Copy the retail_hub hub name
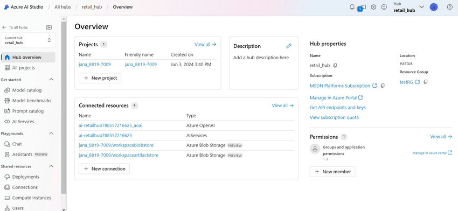 335,65
